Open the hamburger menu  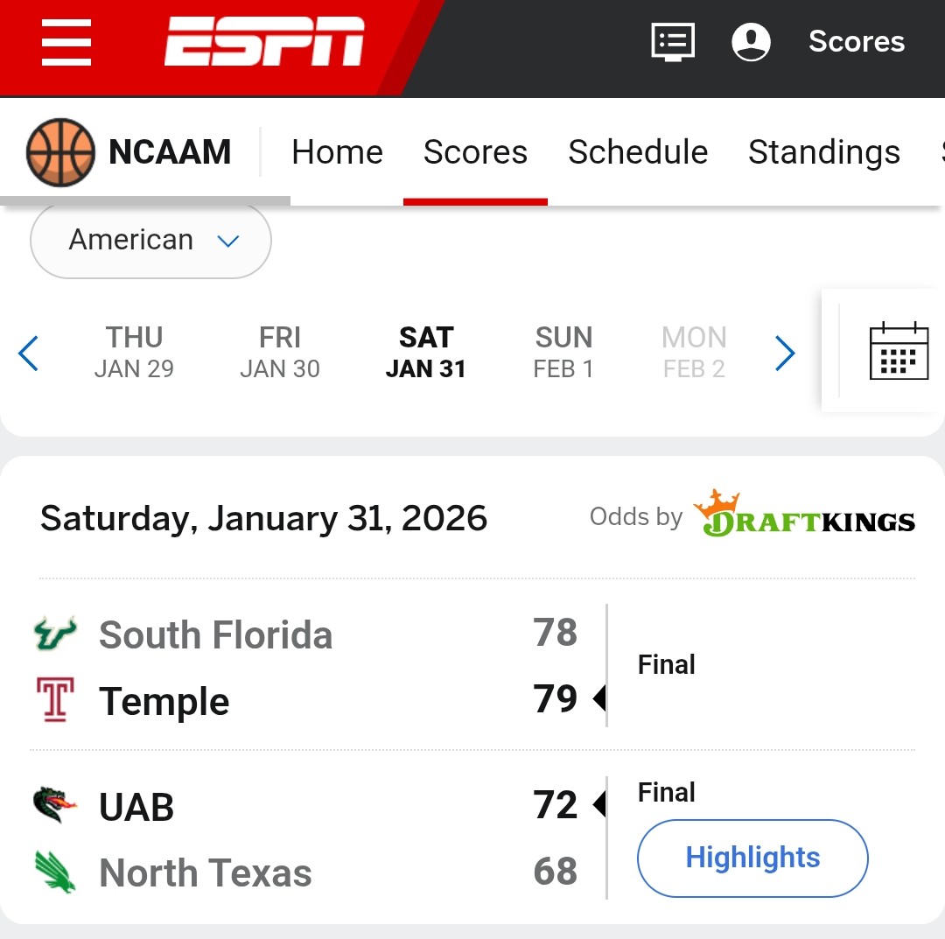66,43
